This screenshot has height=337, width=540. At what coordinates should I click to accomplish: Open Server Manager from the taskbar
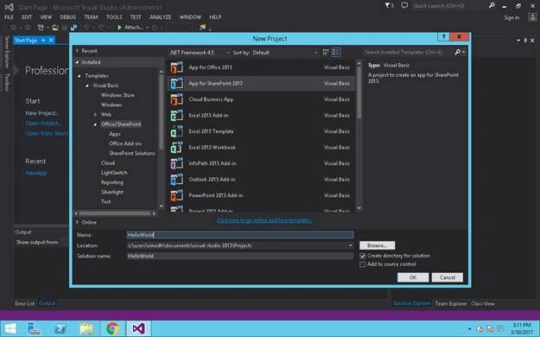[34, 328]
